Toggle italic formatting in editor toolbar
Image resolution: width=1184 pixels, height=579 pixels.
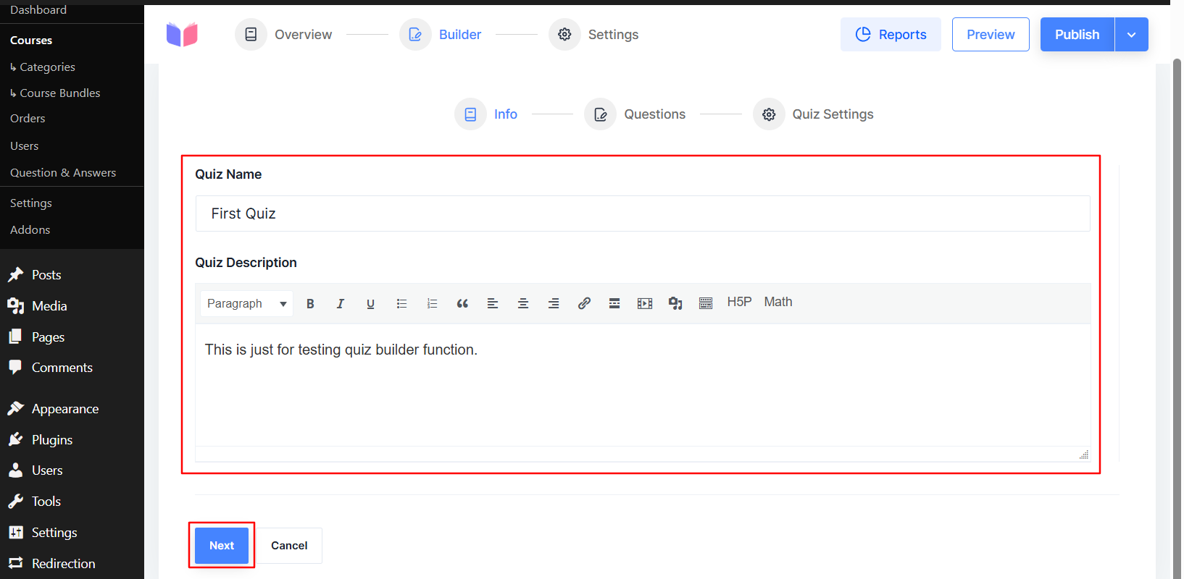340,303
